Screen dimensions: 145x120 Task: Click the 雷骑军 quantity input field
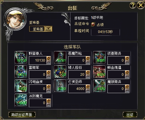[38, 75]
